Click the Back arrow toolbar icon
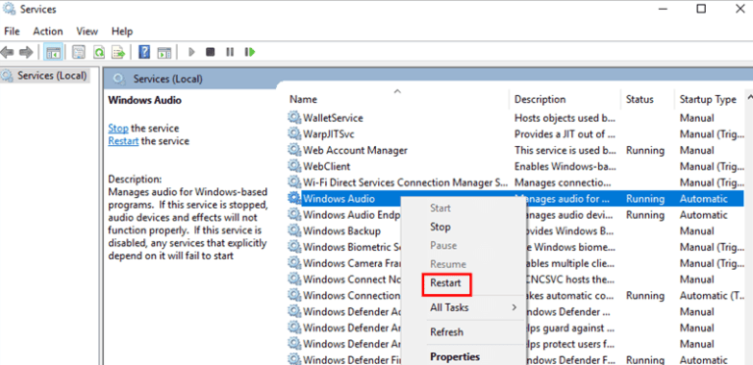The image size is (753, 365). (x=7, y=52)
